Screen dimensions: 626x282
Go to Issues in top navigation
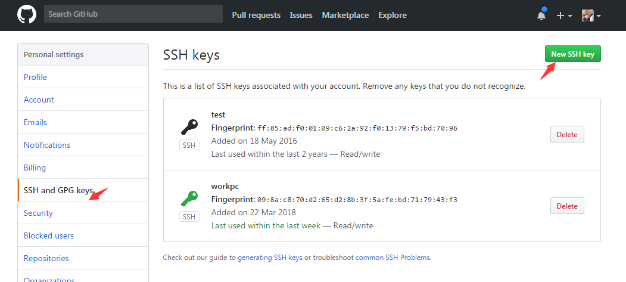[301, 15]
